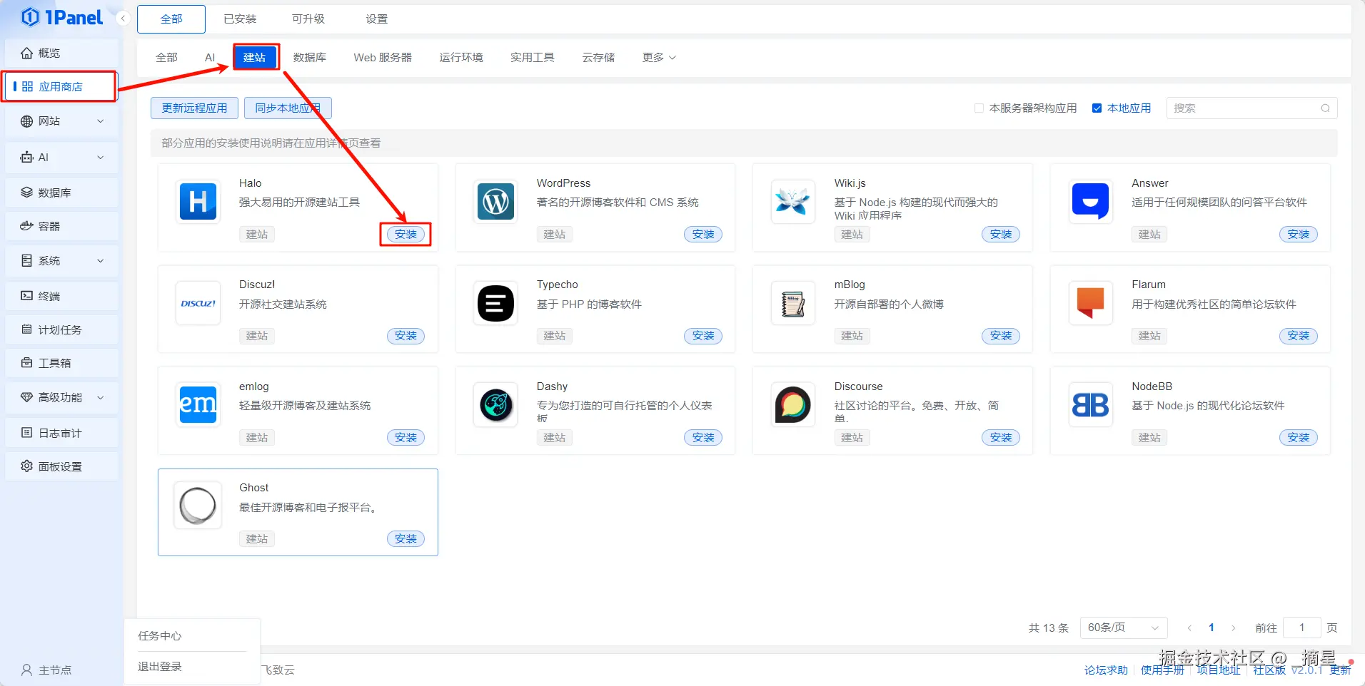The width and height of the screenshot is (1365, 686).
Task: Select the 数据库 category tab
Action: [x=310, y=57]
